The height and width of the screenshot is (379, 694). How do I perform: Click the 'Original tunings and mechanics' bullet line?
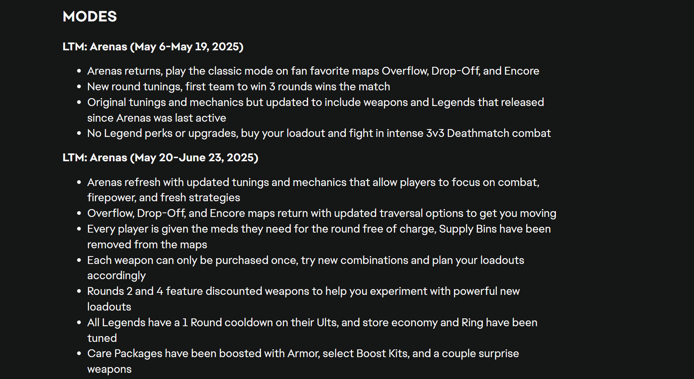coord(315,102)
